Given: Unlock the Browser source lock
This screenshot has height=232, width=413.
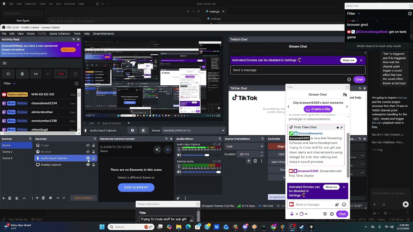Looking at the screenshot, I should (94, 152).
